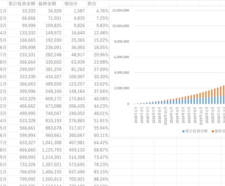Select the cell containing 609,172
This screenshot has width=225, height=186.
pos(50,99)
